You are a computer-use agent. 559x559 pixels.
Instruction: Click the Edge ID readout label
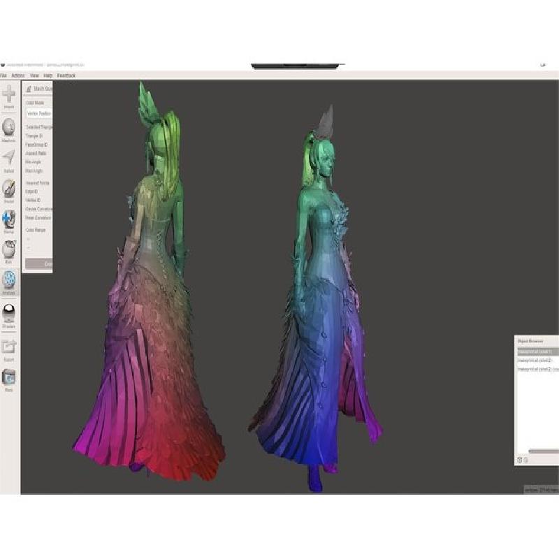click(x=31, y=191)
